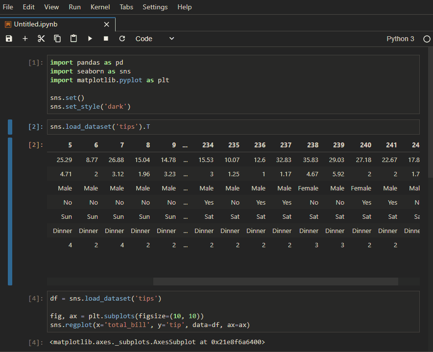
Task: Click the Python 3 kernel name
Action: 400,39
